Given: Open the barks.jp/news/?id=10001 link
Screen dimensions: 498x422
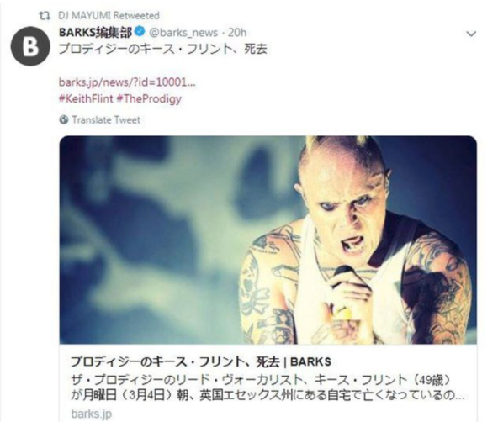Looking at the screenshot, I should (x=127, y=82).
